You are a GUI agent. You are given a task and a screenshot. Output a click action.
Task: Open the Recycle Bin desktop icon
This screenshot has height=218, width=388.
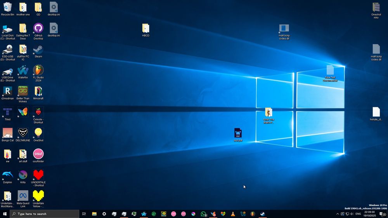pyautogui.click(x=7, y=9)
